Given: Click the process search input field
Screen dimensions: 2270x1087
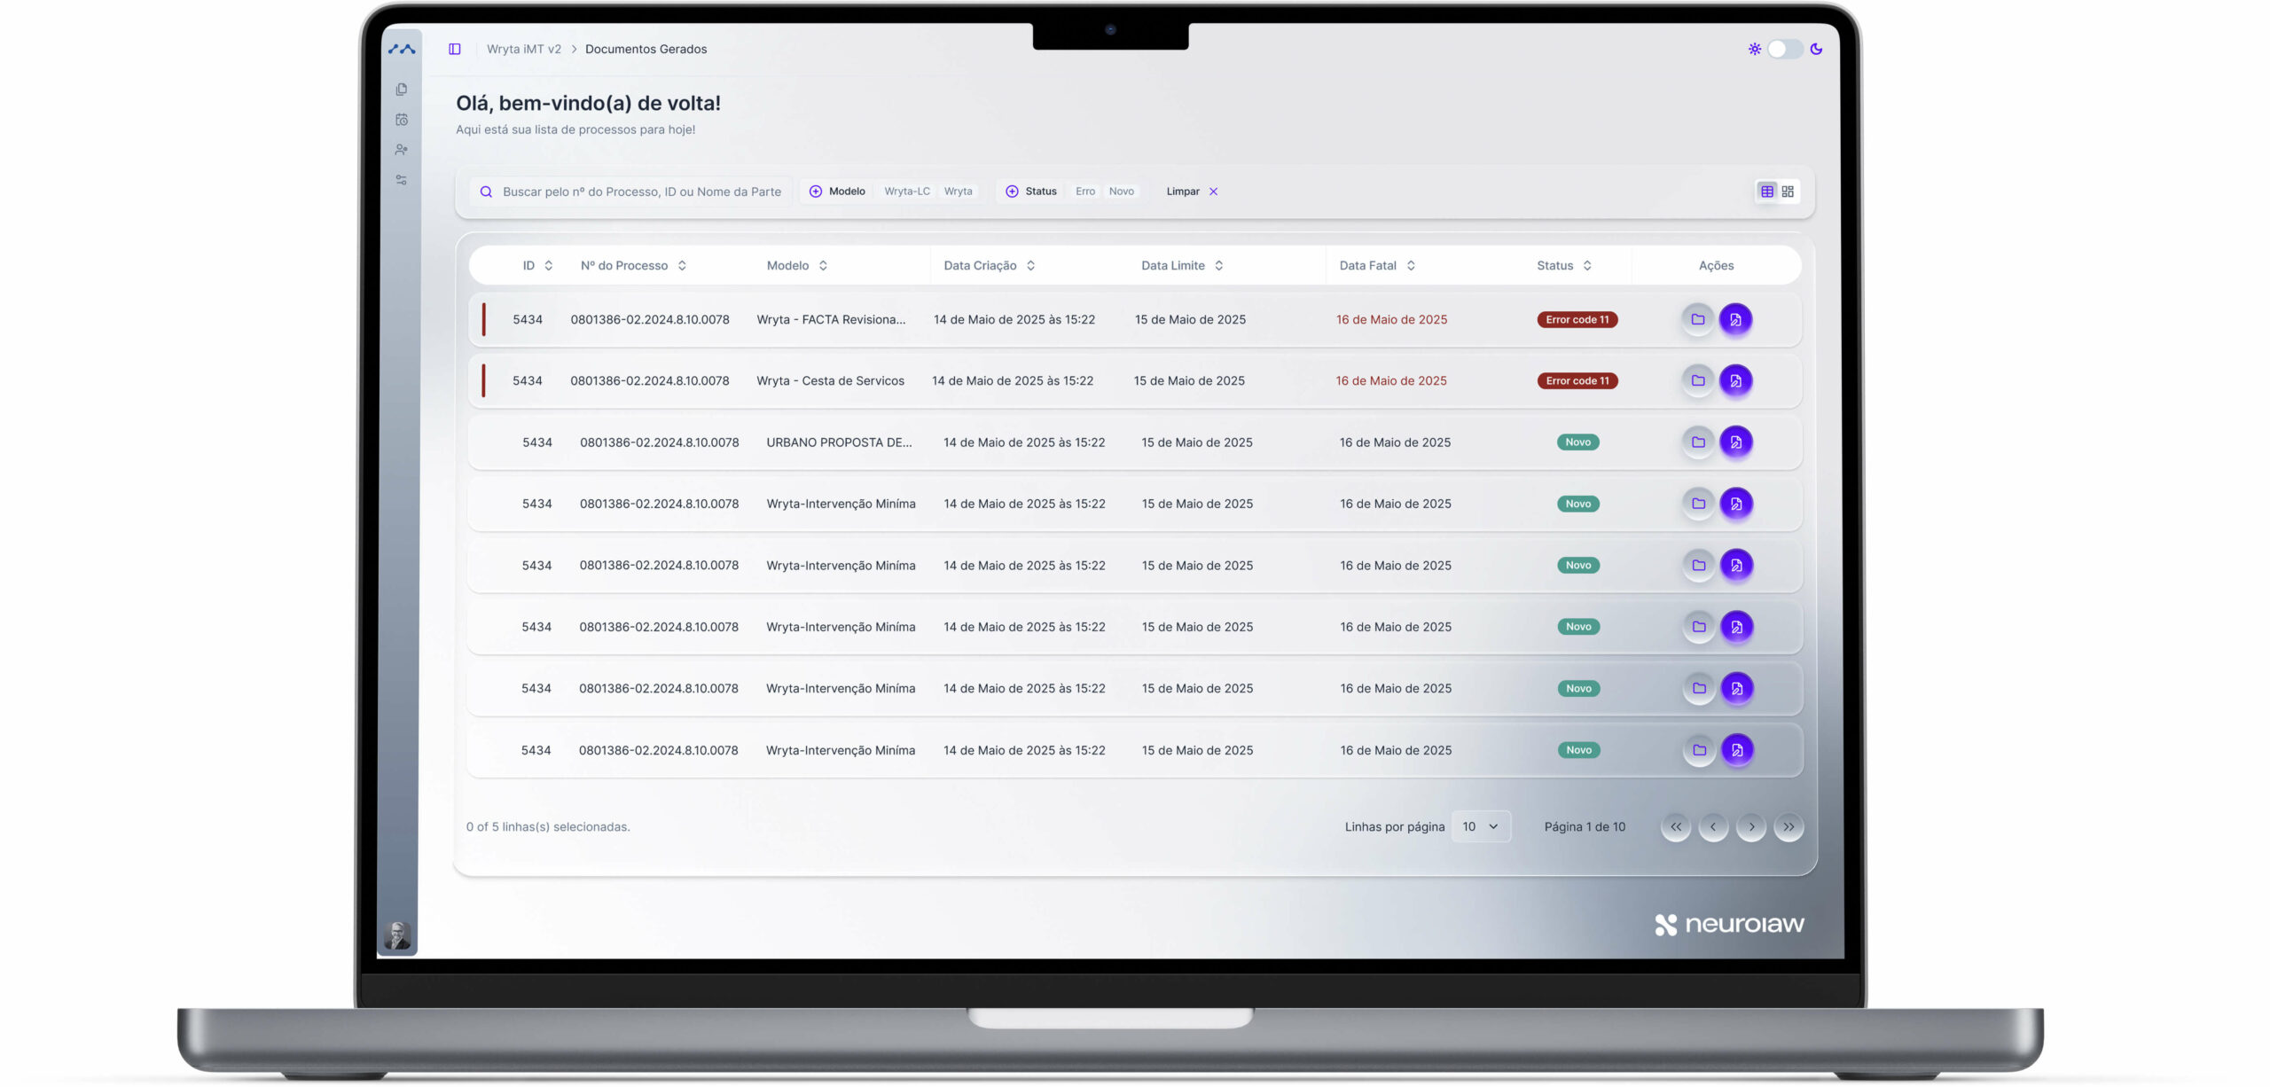Looking at the screenshot, I should pyautogui.click(x=641, y=192).
